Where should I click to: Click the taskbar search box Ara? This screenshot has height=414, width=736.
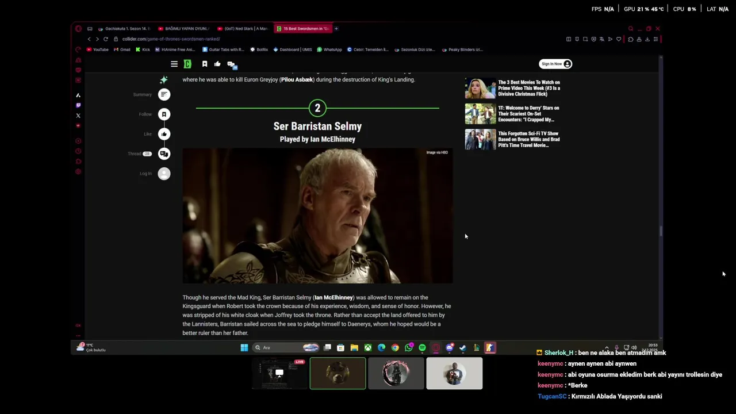pyautogui.click(x=286, y=347)
